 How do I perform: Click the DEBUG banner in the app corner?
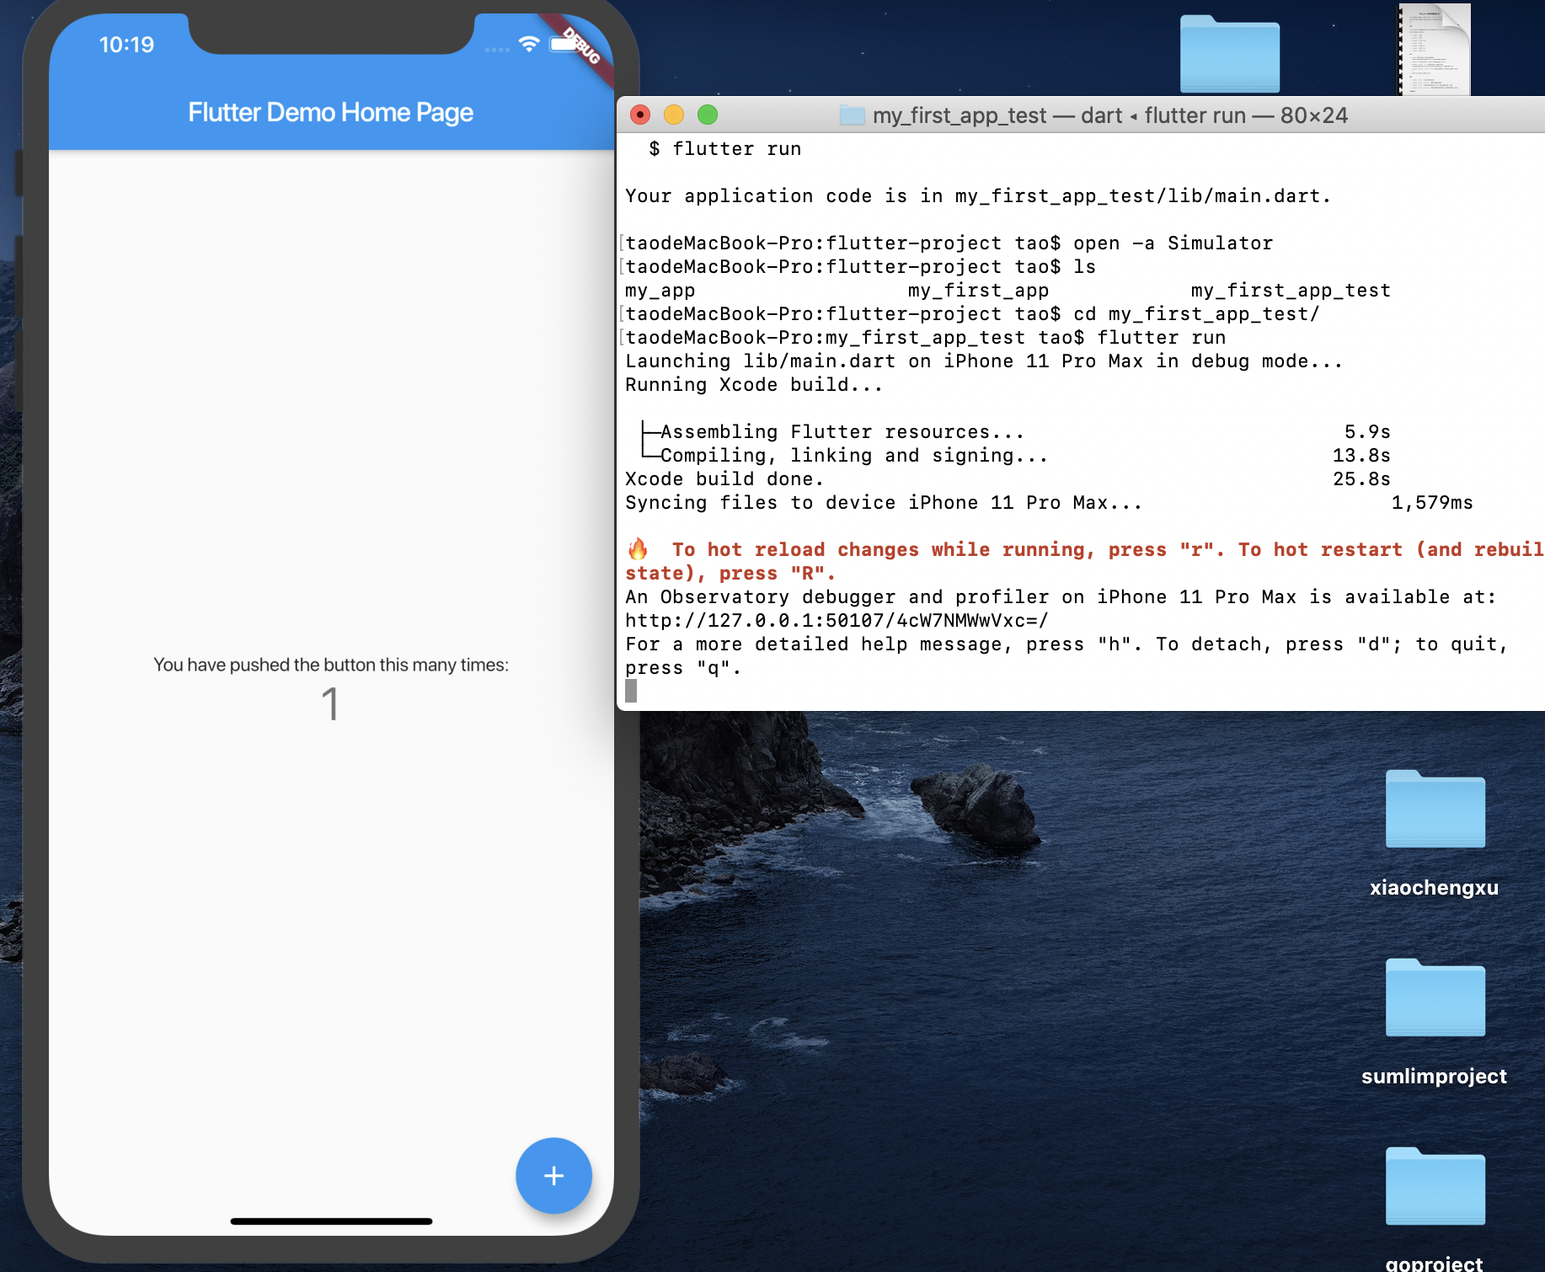point(581,45)
